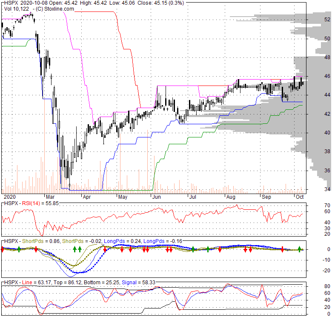Click the 80 stochastic axis label
Viewport: 332px width, 317px height.
point(327,286)
